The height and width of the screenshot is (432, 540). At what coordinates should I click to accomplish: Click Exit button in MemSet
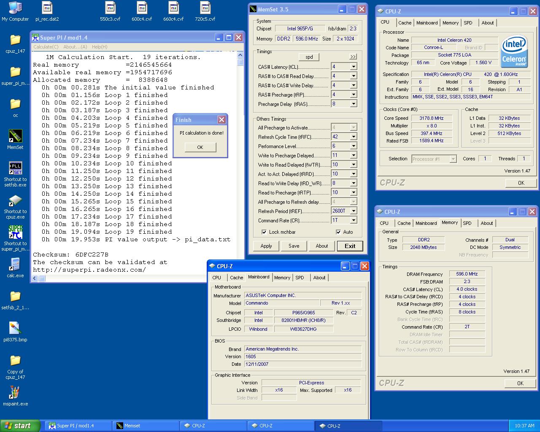click(x=350, y=246)
